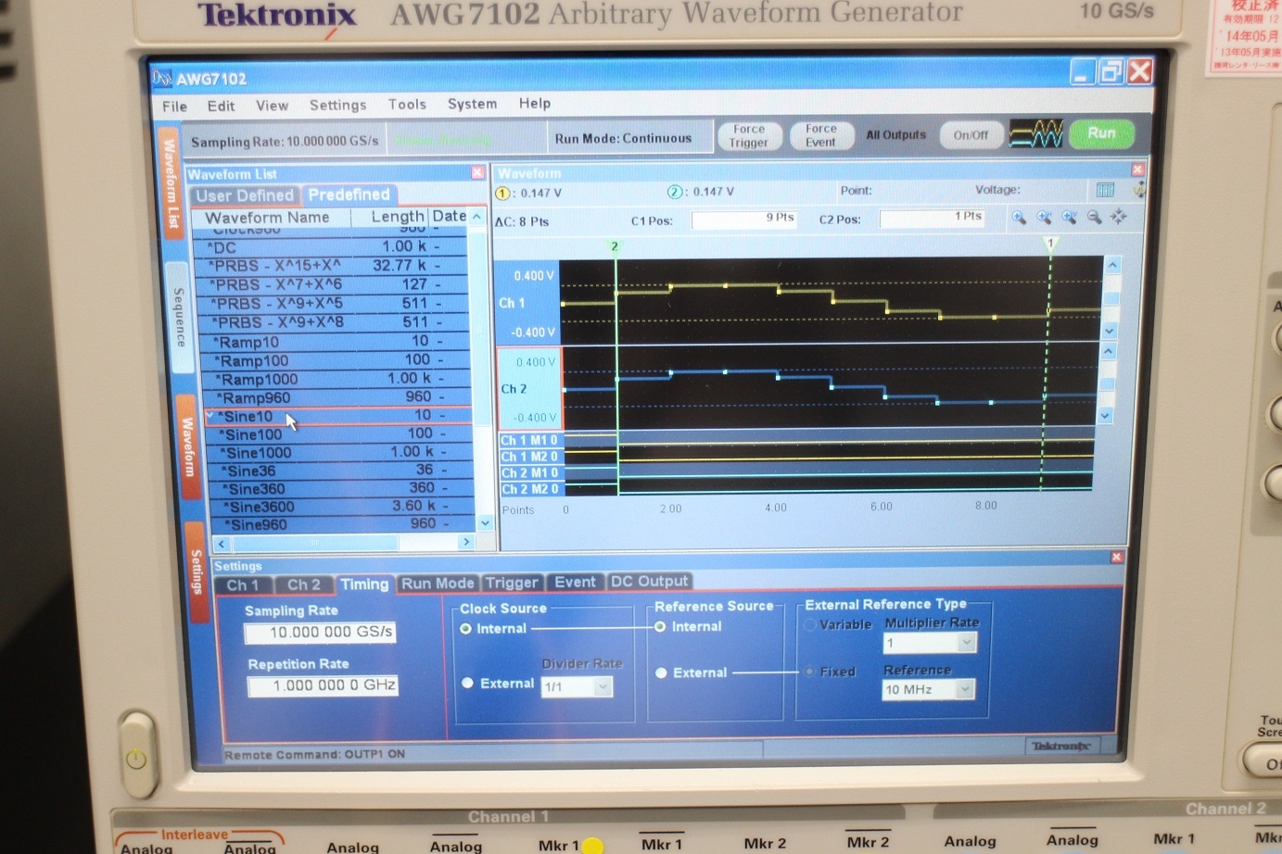
Task: Click the Ch 2 scroll up arrow
Action: click(1109, 352)
